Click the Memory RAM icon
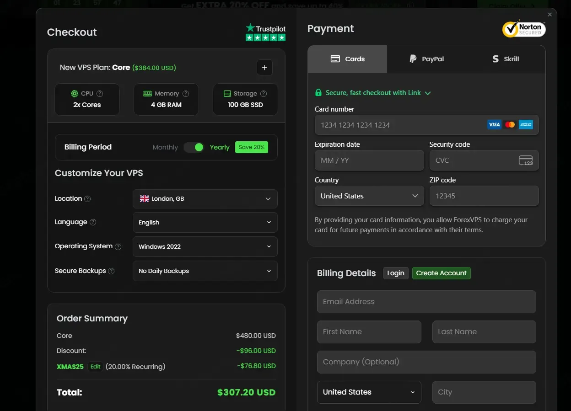The image size is (571, 411). click(147, 93)
